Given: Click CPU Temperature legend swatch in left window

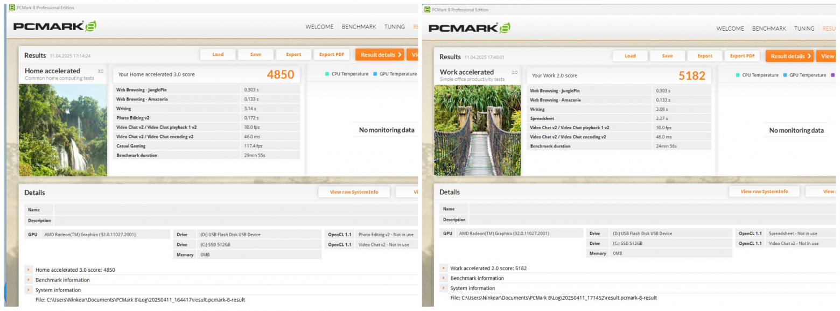Looking at the screenshot, I should [327, 74].
